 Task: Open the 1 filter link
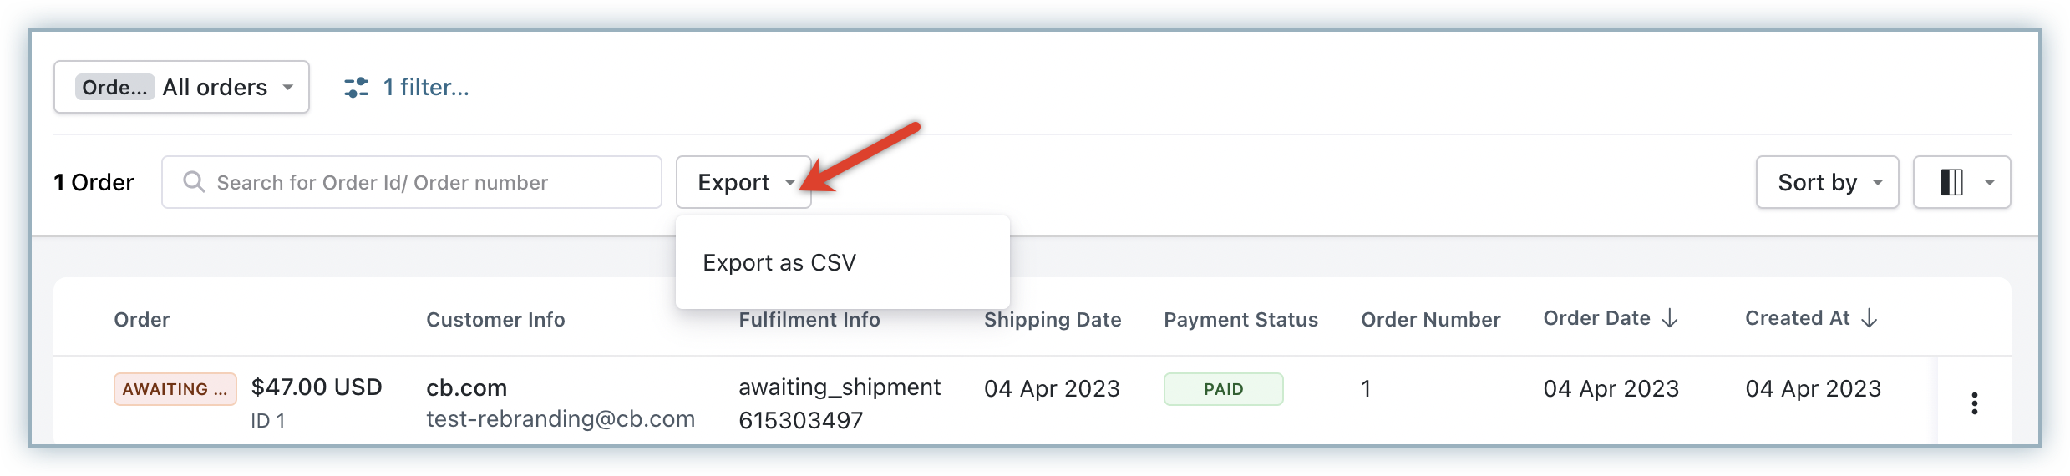point(425,88)
